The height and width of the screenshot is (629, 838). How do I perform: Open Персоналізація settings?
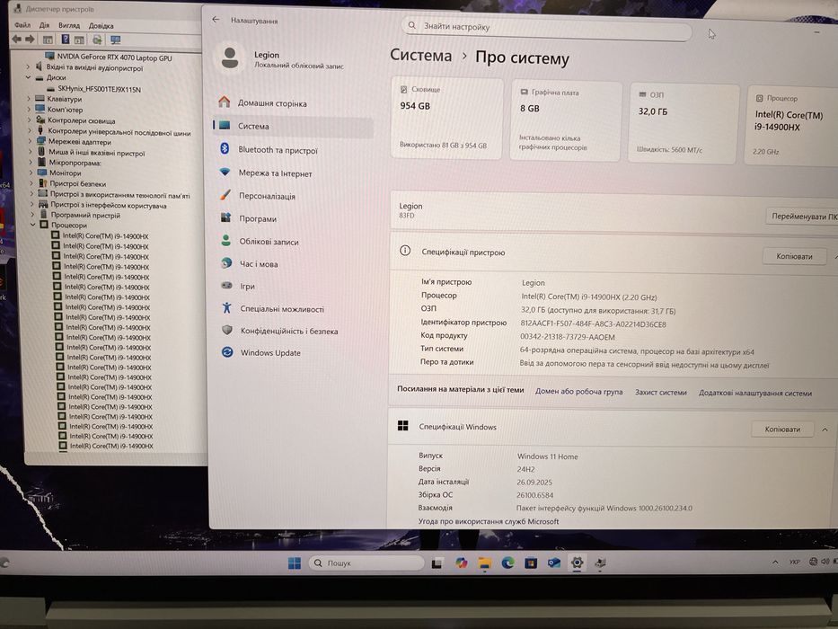[x=268, y=196]
